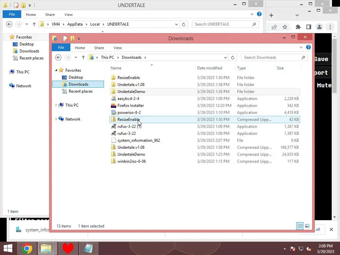Screen dimensions: 340x255
Task: Select Undertale.v1.08 compressed file row
Action: tap(205, 147)
